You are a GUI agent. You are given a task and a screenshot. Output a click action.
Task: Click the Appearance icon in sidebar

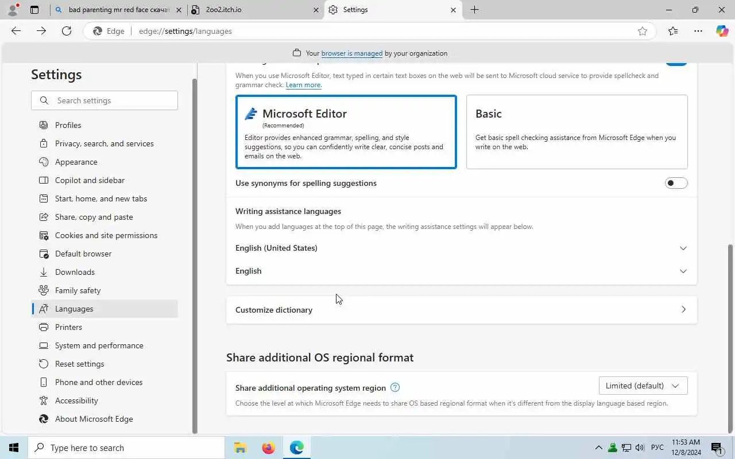44,162
